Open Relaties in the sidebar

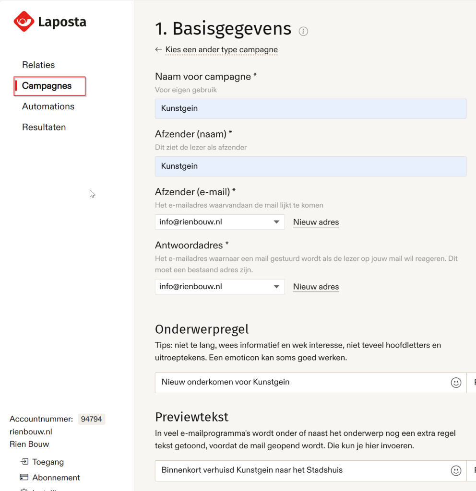(38, 65)
